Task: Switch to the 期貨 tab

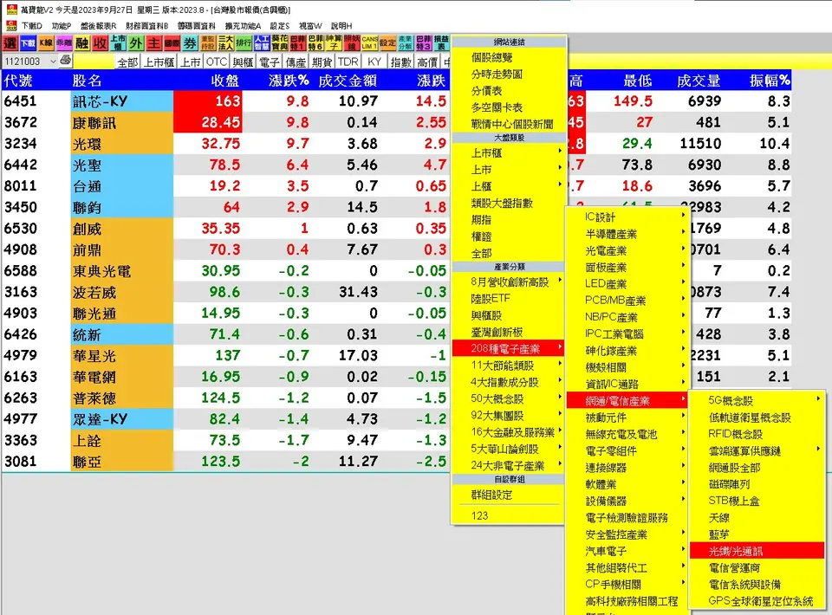Action: point(322,62)
